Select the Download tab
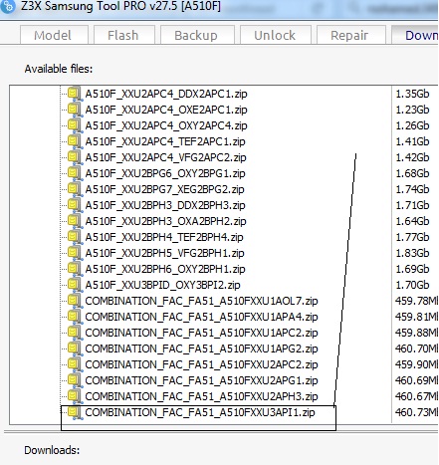The image size is (439, 465). (x=415, y=35)
